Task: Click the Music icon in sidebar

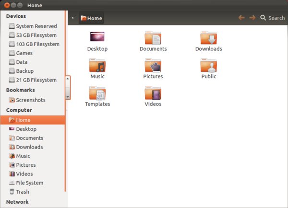Action: coord(12,156)
